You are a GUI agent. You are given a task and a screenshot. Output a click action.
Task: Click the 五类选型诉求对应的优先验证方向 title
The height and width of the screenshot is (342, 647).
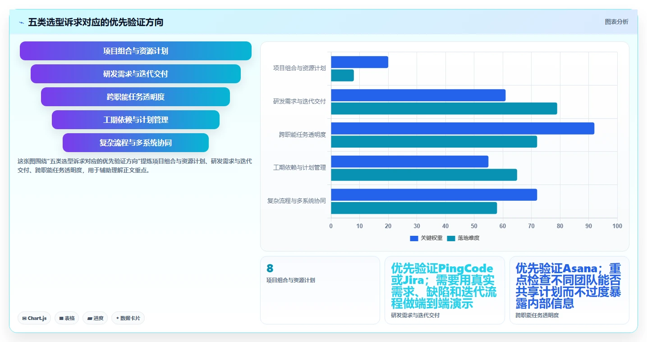pos(96,22)
